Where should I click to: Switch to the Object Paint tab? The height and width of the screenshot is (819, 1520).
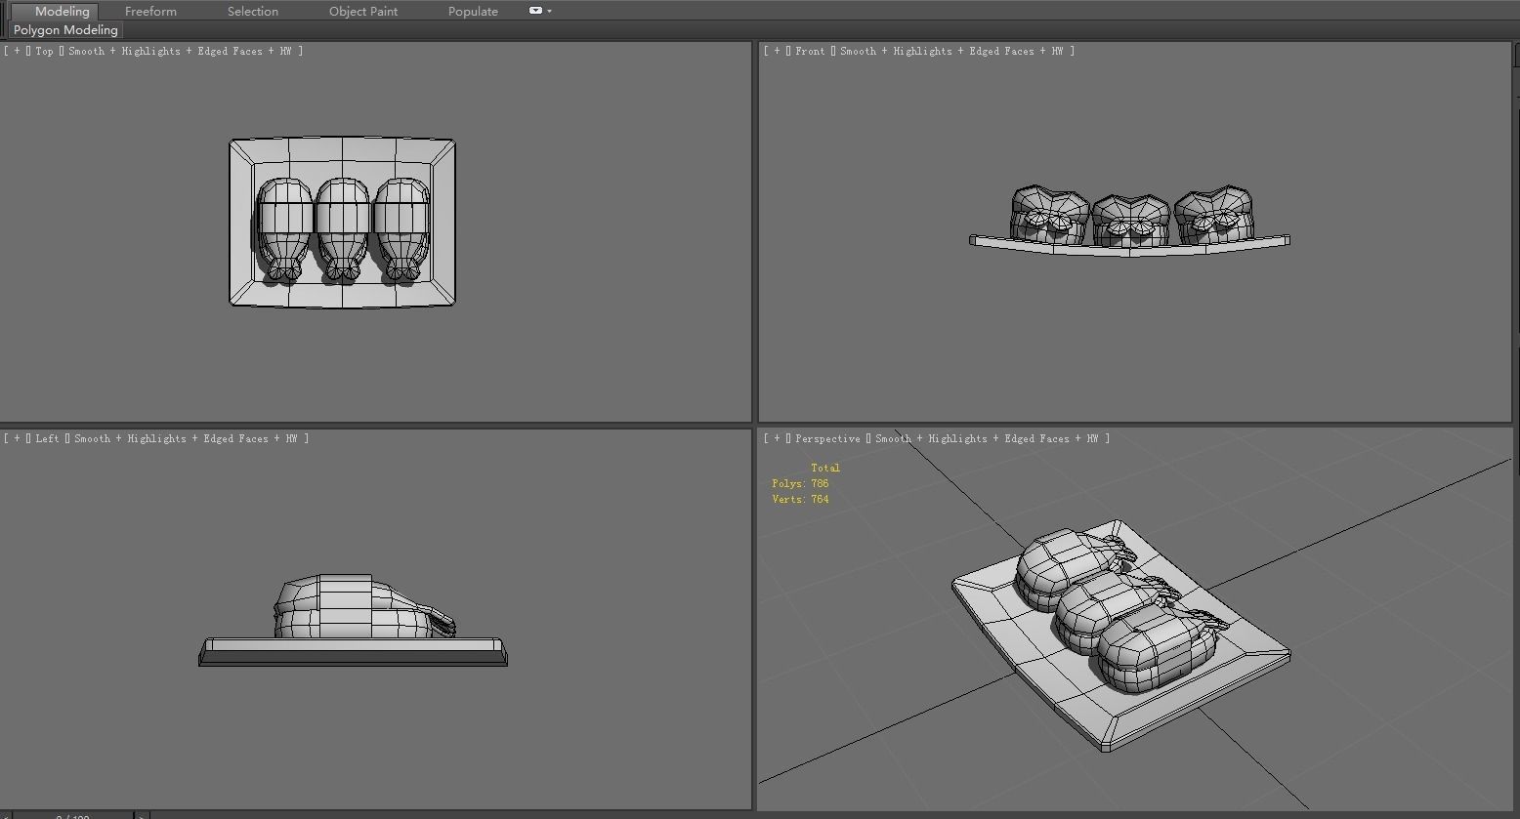pos(363,11)
